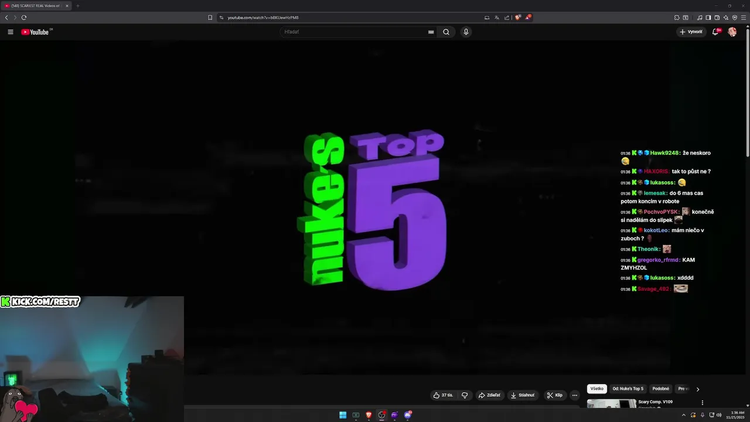The width and height of the screenshot is (750, 422).
Task: Open the Scary Comp. V109 video thumbnail
Action: [x=611, y=403]
